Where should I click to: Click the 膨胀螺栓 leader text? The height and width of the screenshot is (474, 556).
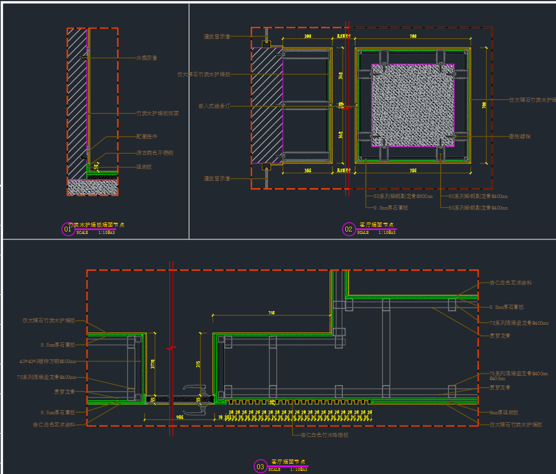pyautogui.click(x=520, y=136)
